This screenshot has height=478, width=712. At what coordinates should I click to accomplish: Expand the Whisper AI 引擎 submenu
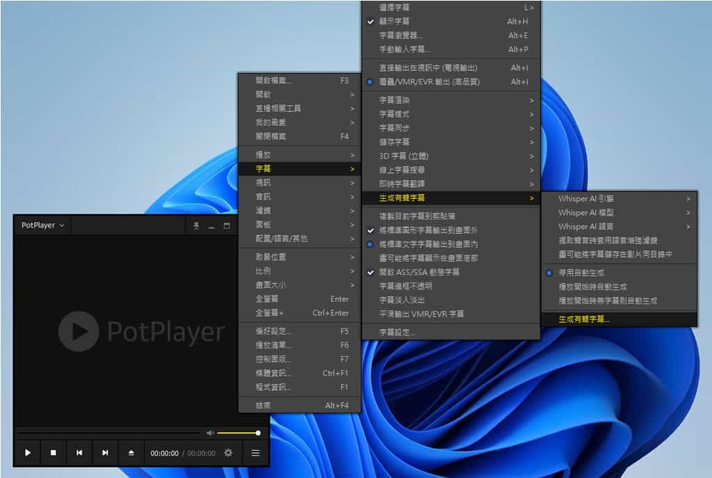[619, 198]
